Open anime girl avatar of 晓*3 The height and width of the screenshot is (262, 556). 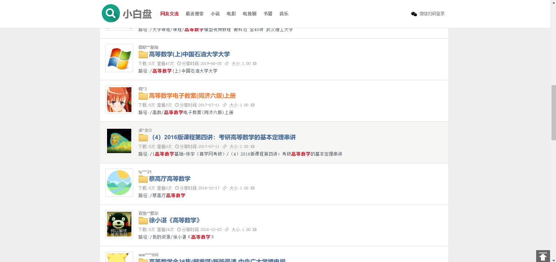119,99
